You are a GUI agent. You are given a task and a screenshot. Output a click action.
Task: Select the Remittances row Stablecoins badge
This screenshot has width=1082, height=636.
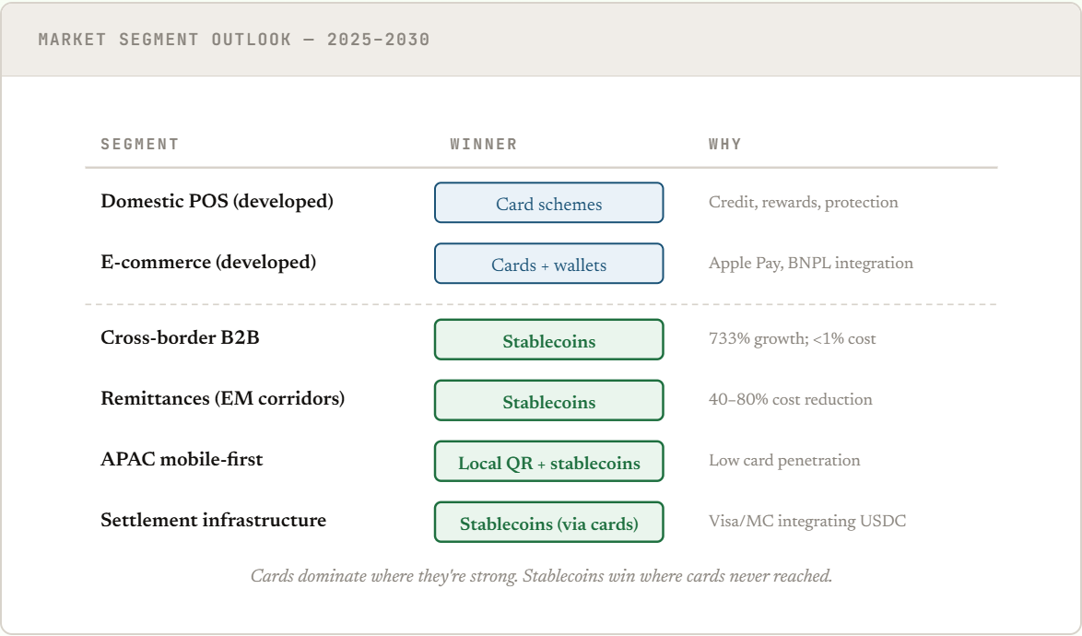548,401
